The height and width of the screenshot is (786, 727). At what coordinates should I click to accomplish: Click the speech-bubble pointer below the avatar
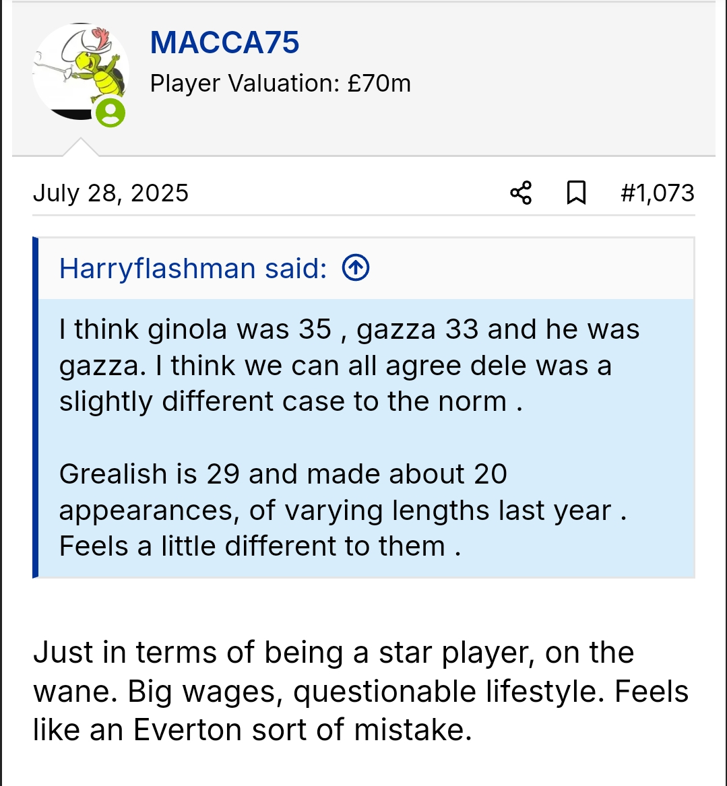tap(80, 147)
